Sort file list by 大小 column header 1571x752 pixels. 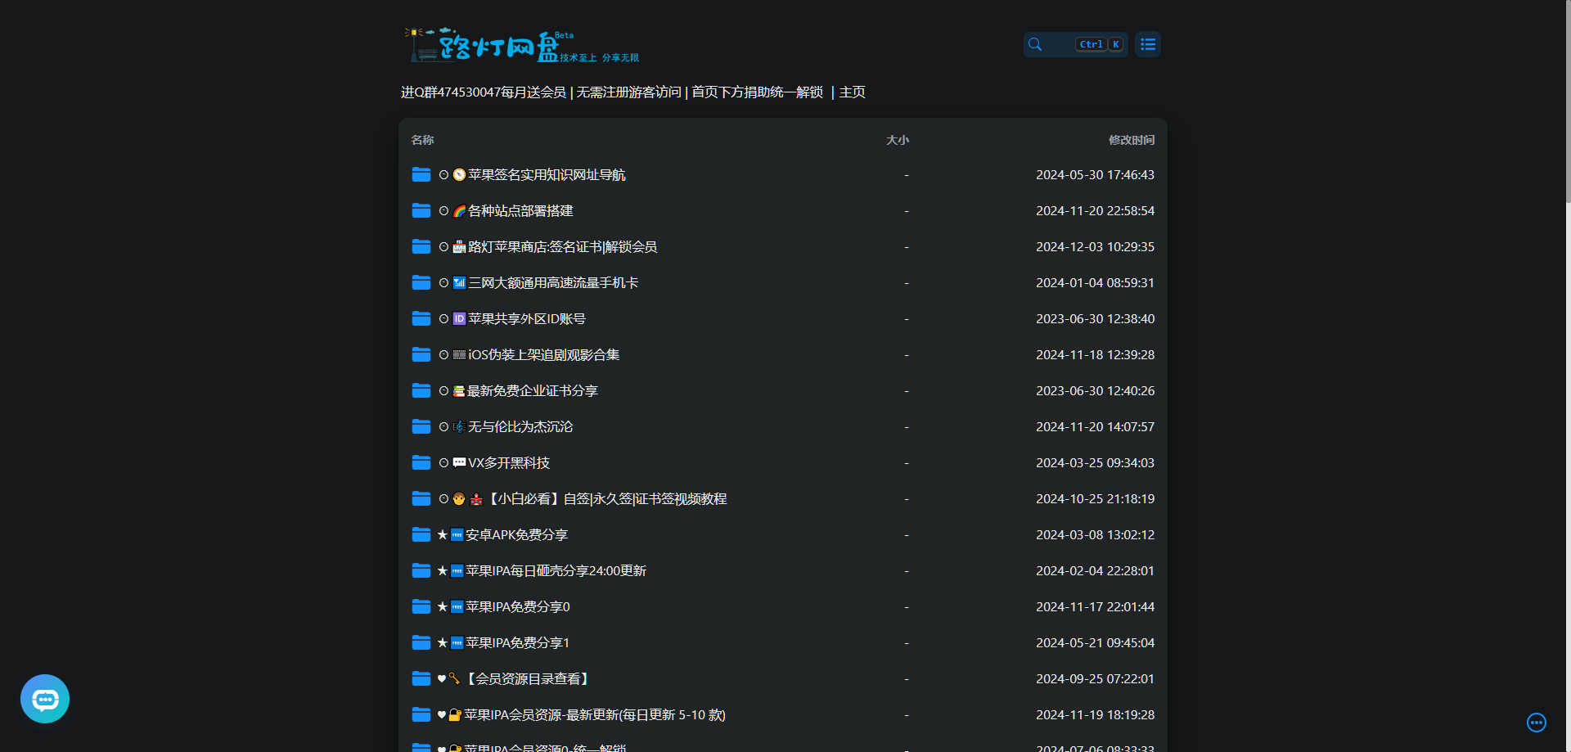(x=898, y=140)
